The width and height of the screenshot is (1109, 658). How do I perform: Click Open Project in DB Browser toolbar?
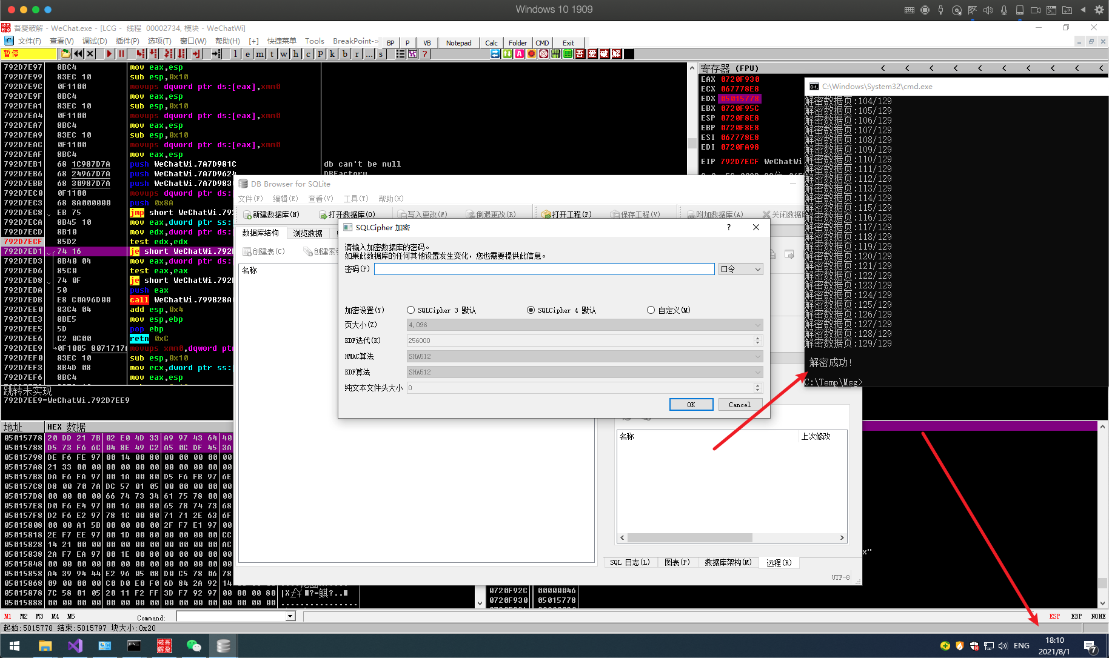pyautogui.click(x=566, y=214)
